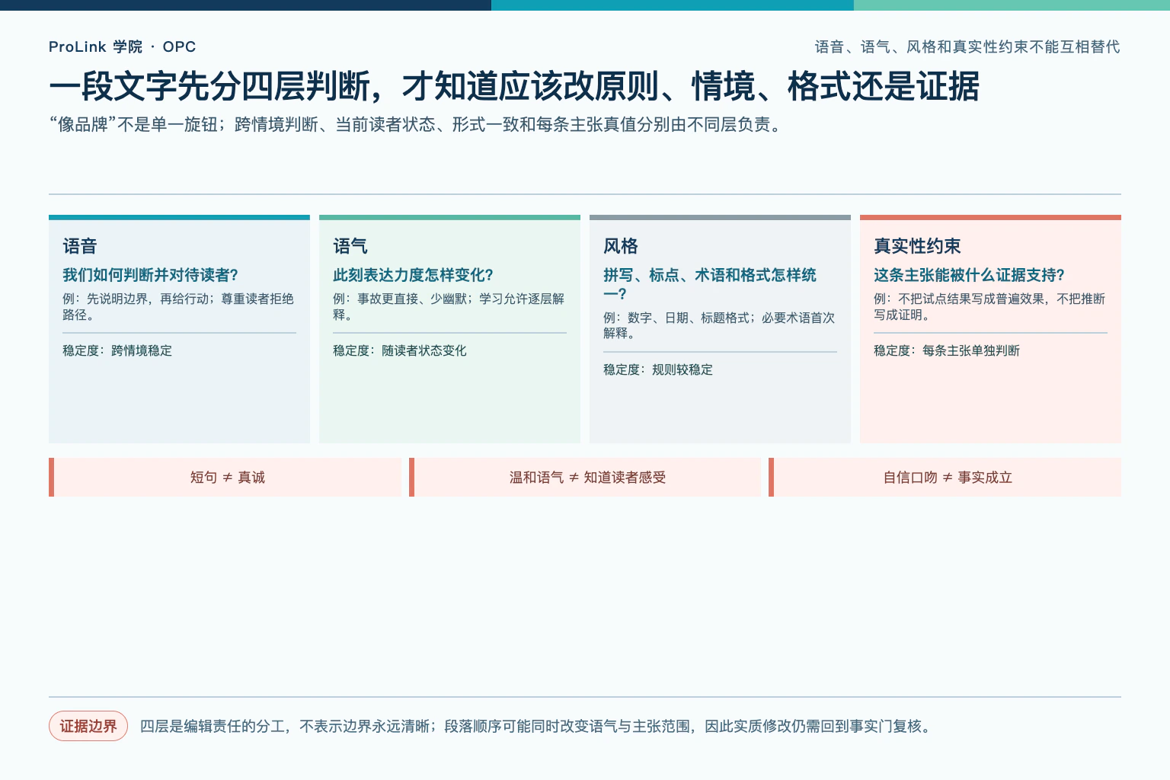Click 稳定度：随读者状态变化
Screen dimensions: 1170x780
point(400,350)
